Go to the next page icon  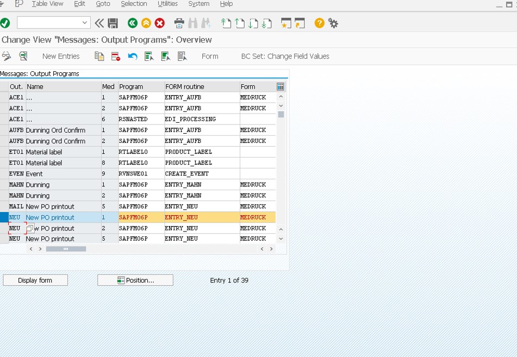tap(253, 23)
